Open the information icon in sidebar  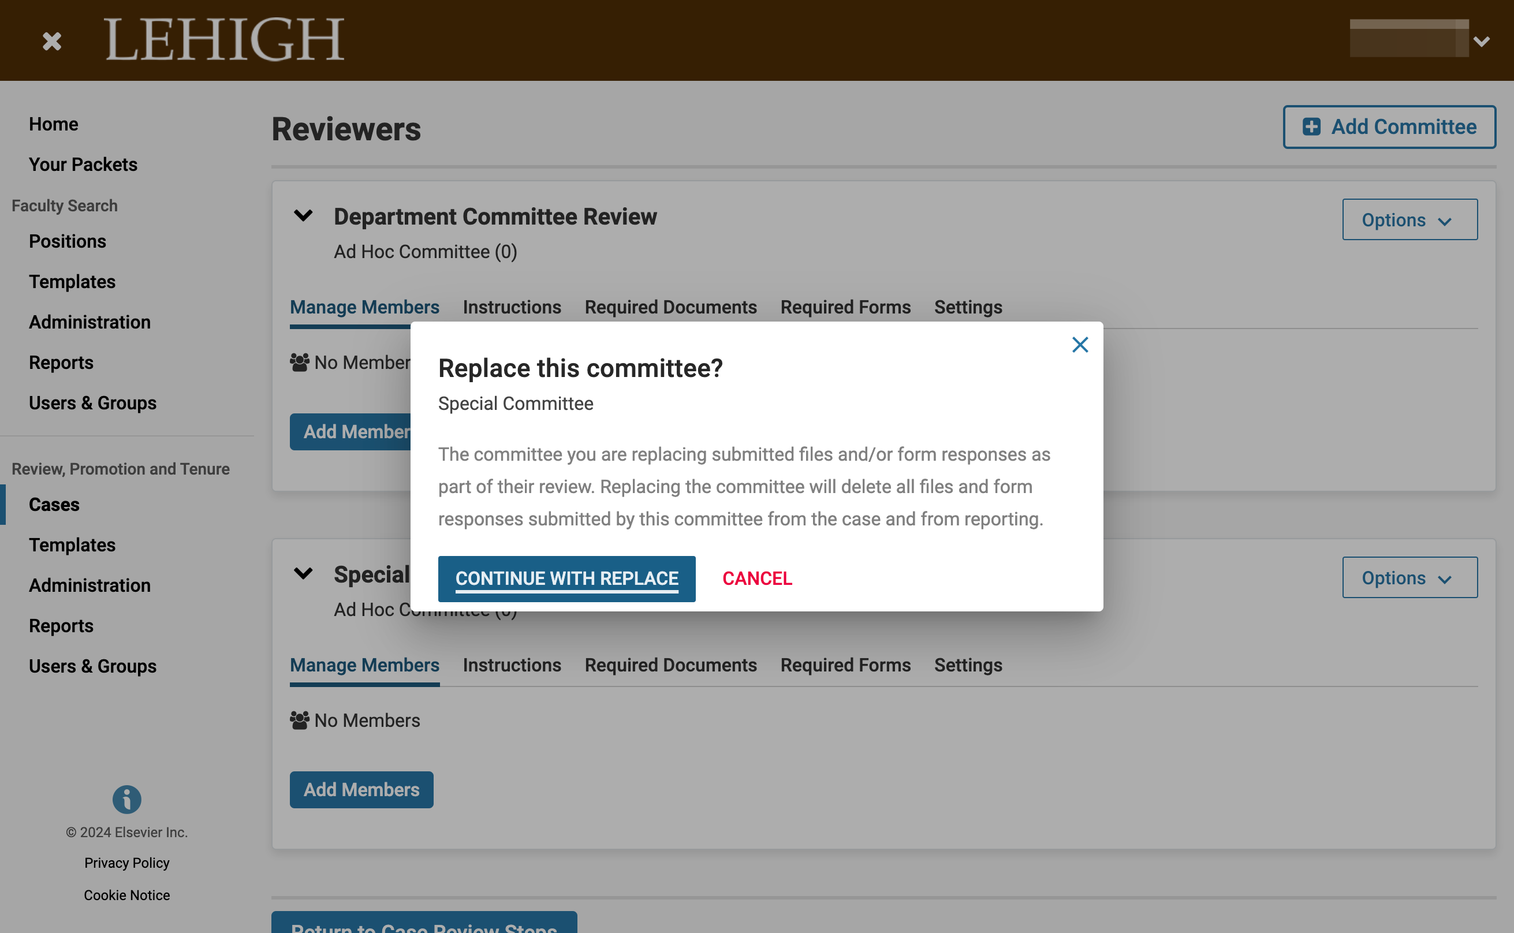[126, 800]
